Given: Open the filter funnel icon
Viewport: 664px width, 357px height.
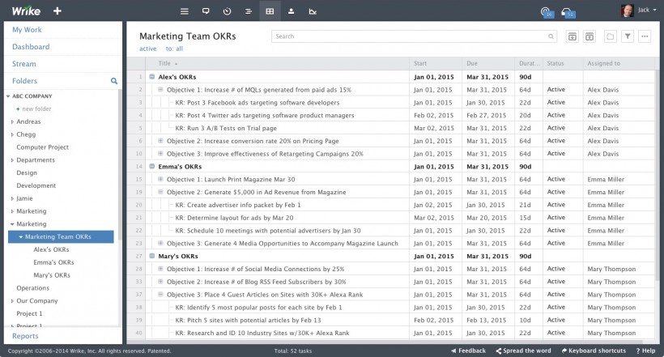Looking at the screenshot, I should (x=628, y=36).
